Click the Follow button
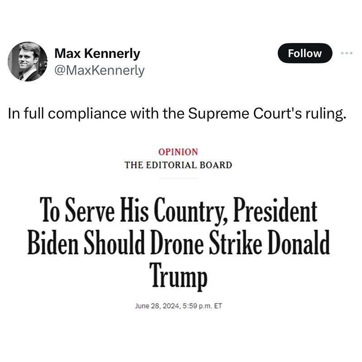The image size is (362, 362). [x=305, y=53]
